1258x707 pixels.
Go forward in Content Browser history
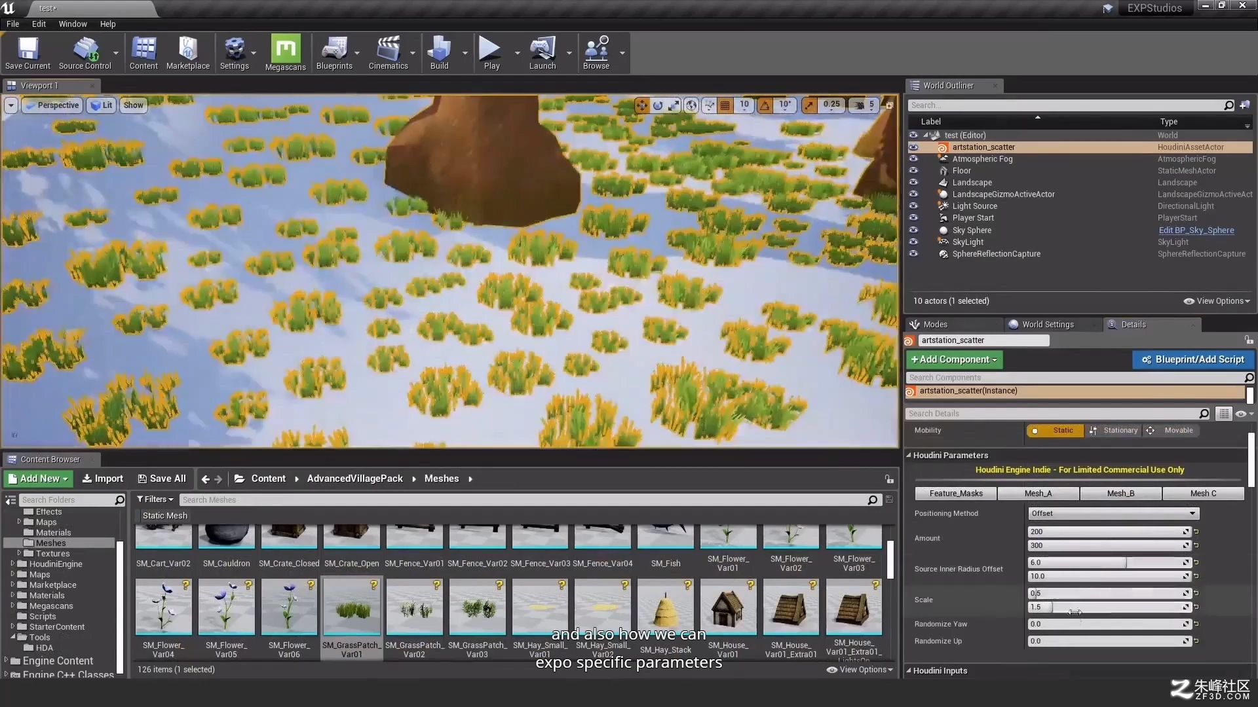coord(218,479)
